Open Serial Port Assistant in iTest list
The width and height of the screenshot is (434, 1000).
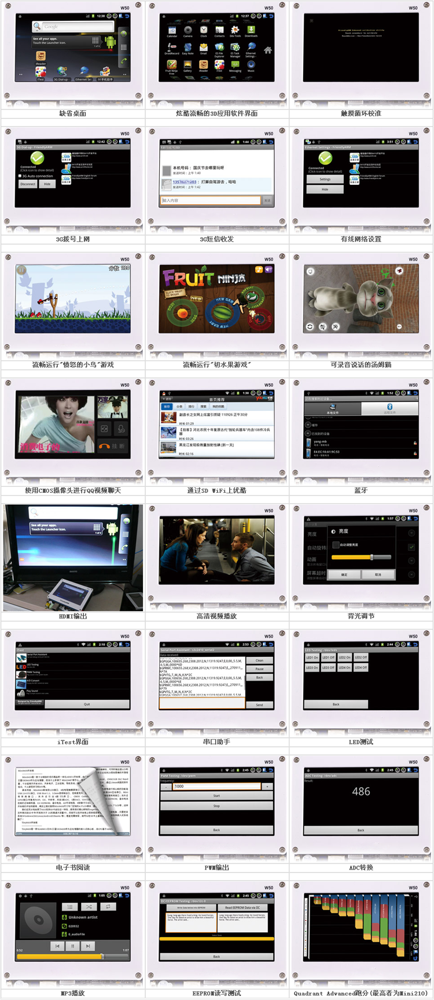coord(72,656)
